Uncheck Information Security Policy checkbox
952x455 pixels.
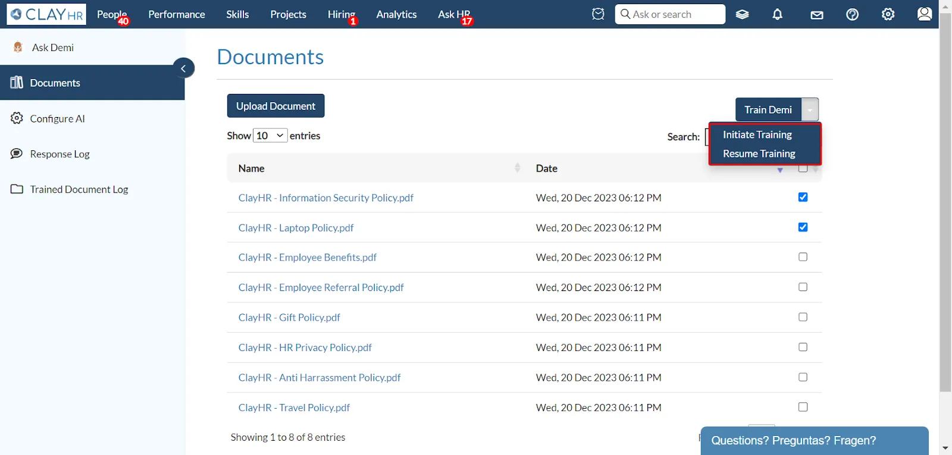click(x=803, y=197)
